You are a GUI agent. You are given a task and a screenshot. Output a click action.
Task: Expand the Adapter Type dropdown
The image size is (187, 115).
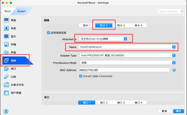127,55
